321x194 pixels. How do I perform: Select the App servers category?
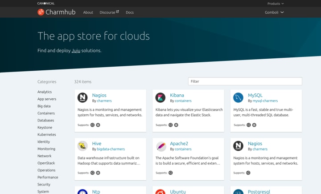tap(47, 99)
